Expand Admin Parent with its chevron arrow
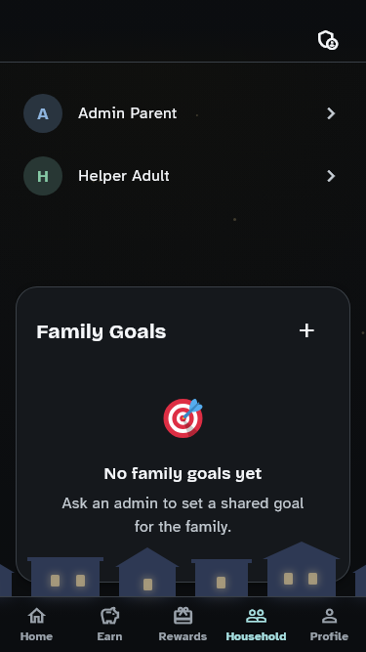Image resolution: width=366 pixels, height=652 pixels. coord(331,113)
